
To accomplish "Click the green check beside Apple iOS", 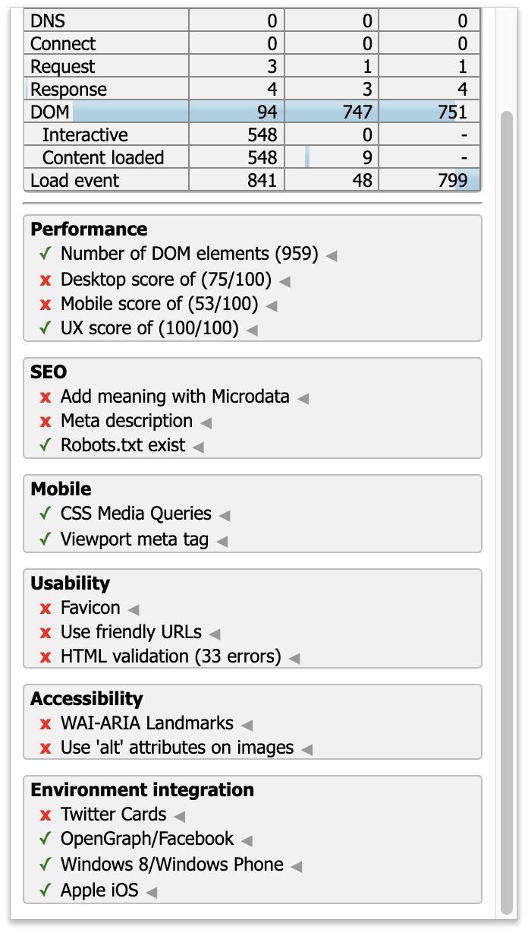I will point(46,890).
